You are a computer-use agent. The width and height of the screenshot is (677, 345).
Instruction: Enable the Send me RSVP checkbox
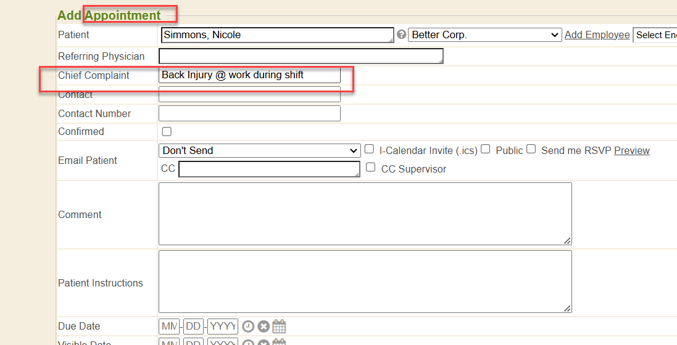coord(531,149)
